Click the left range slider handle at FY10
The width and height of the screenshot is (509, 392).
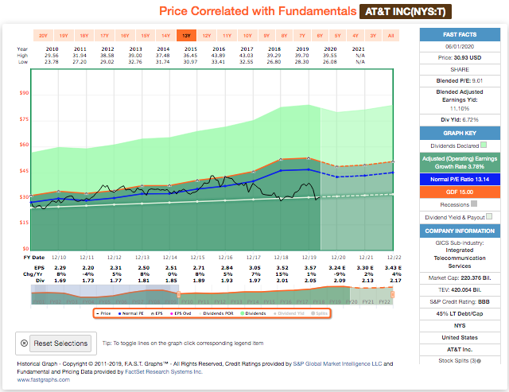pos(178,295)
